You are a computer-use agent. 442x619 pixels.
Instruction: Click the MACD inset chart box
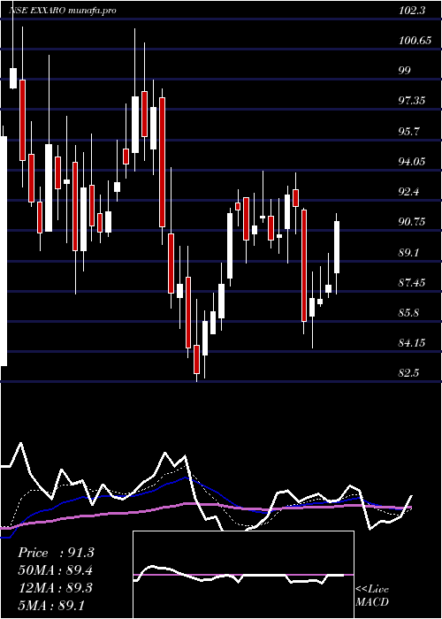[x=243, y=575]
